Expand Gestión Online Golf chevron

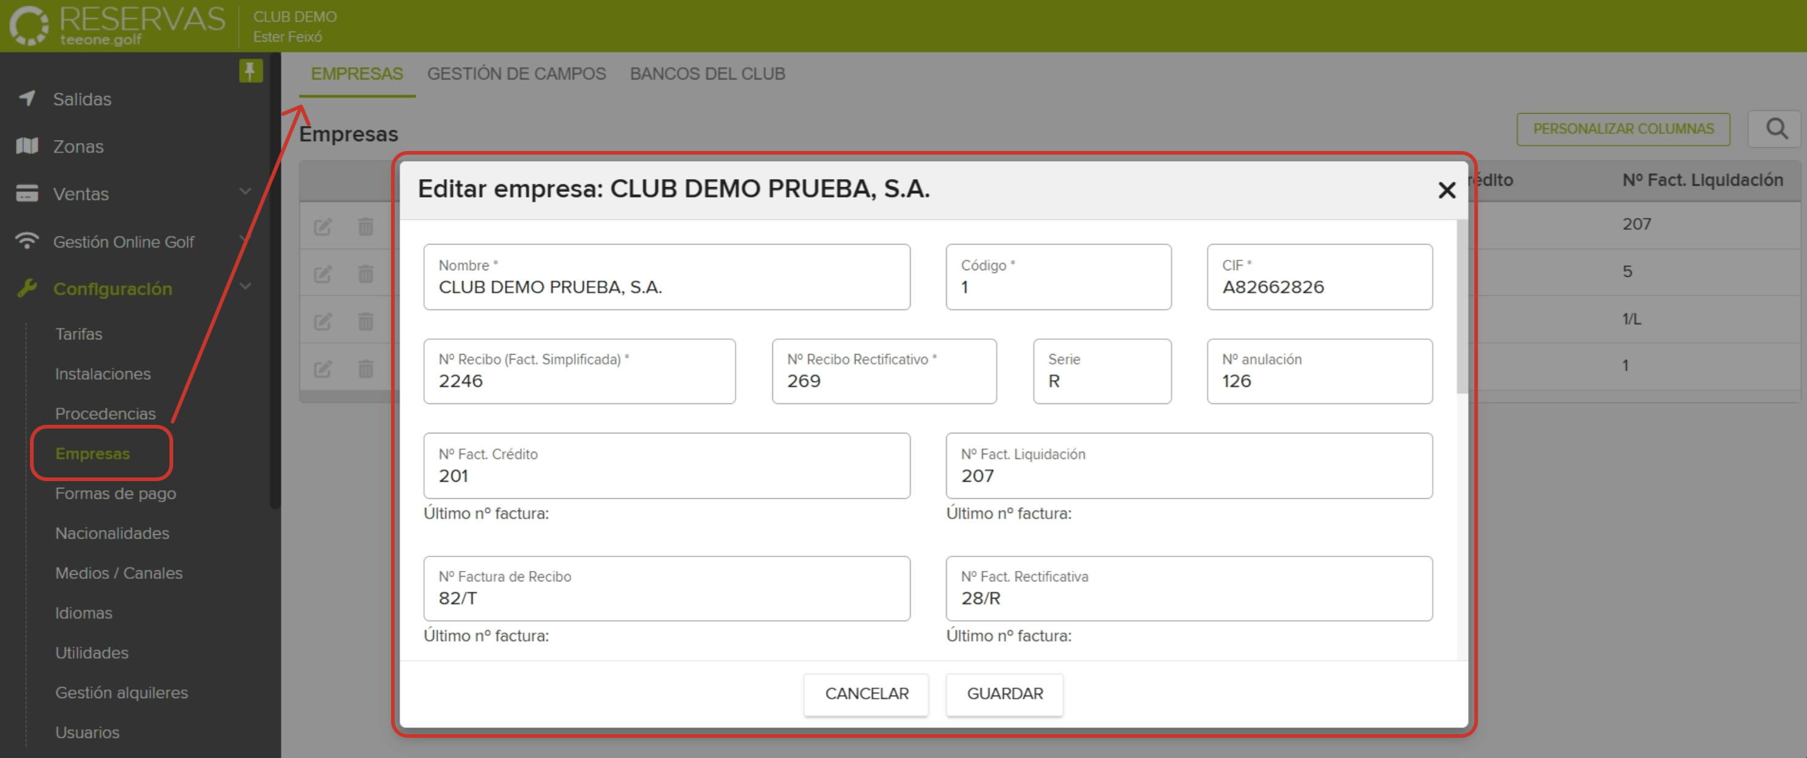point(245,238)
